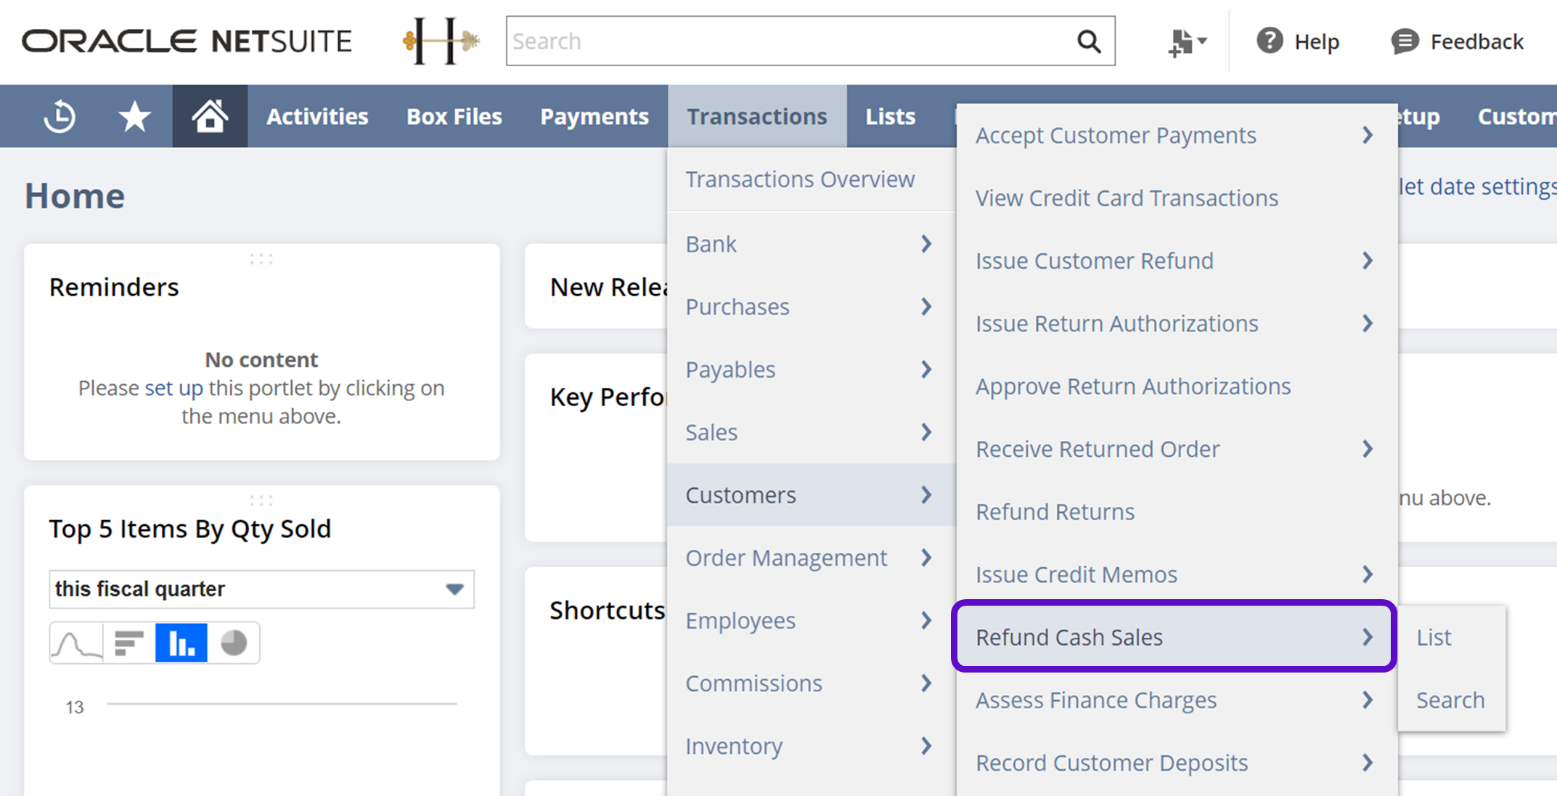This screenshot has height=796, width=1557.
Task: Select the column chart view button
Action: pos(181,643)
